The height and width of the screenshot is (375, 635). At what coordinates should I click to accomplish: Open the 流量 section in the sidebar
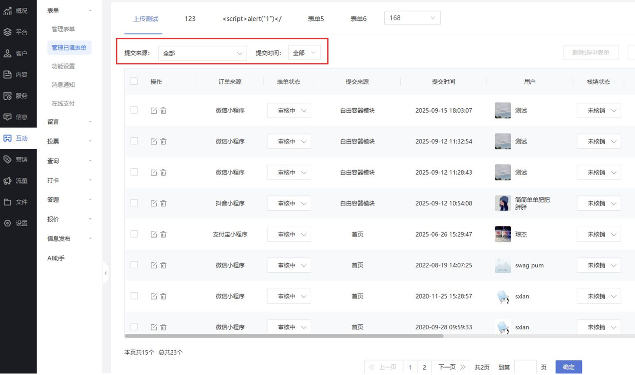point(18,181)
